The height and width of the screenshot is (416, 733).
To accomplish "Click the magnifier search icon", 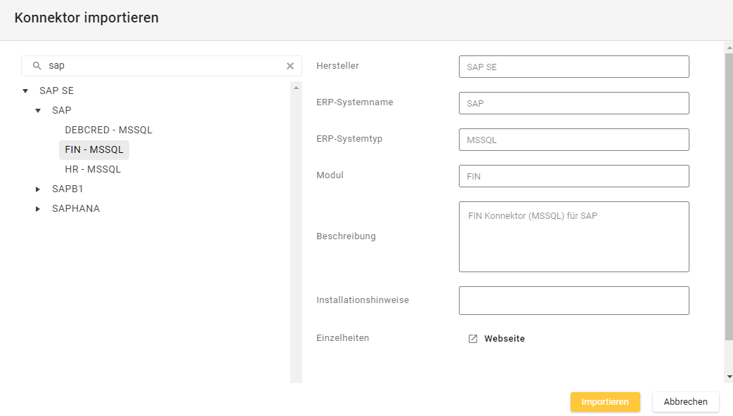I will (37, 66).
